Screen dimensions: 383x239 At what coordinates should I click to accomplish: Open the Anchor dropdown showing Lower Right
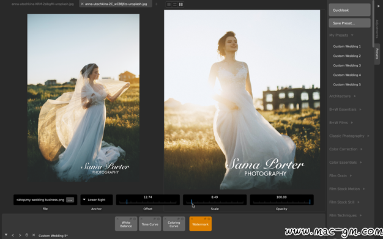point(97,200)
